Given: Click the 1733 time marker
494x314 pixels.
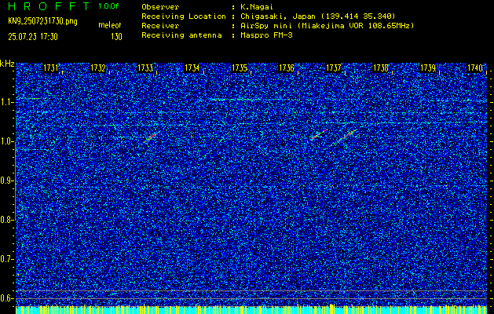Looking at the screenshot, I should click(145, 68).
